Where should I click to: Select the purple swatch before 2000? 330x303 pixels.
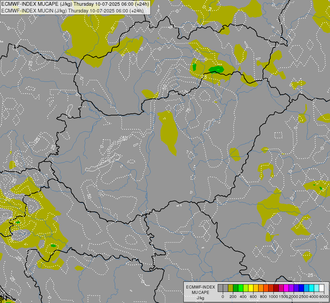(292, 288)
